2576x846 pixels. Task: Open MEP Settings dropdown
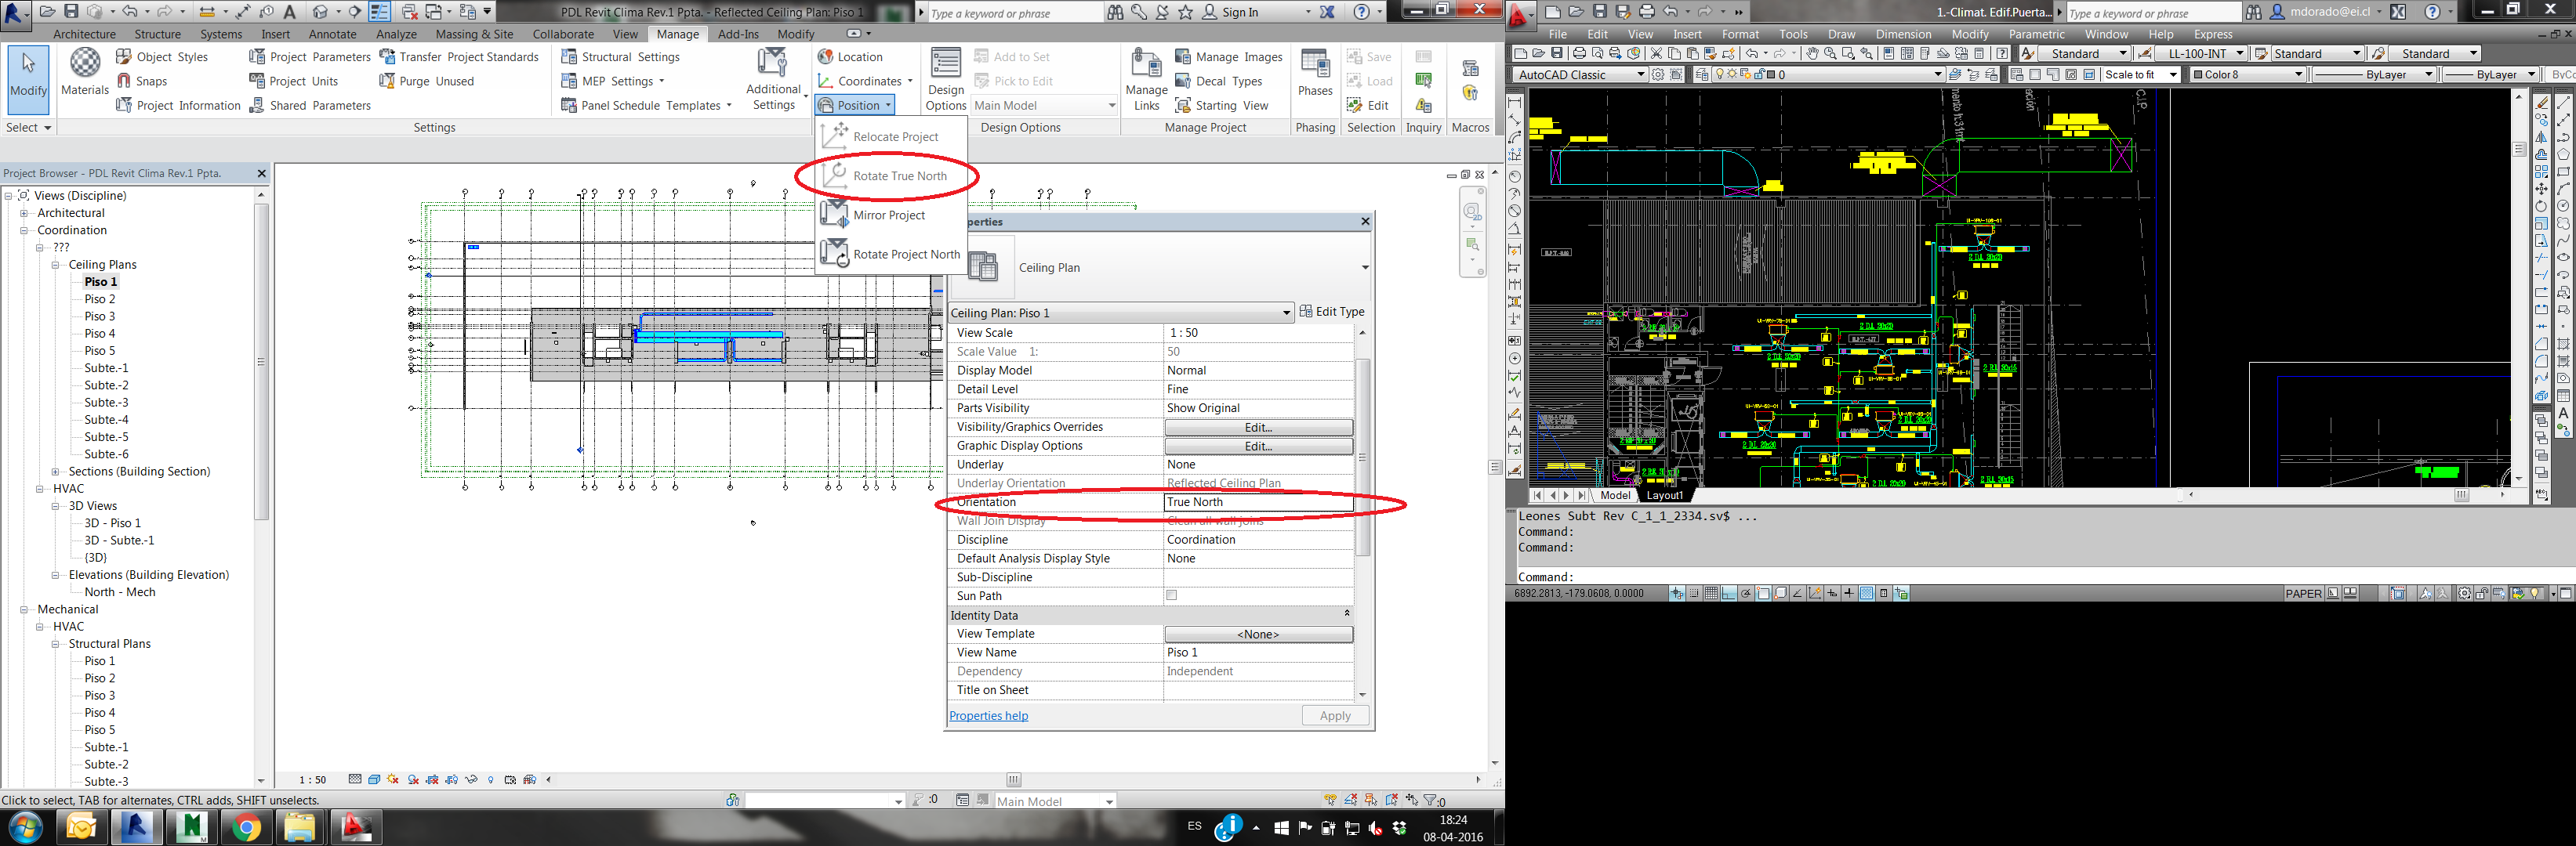pyautogui.click(x=613, y=81)
